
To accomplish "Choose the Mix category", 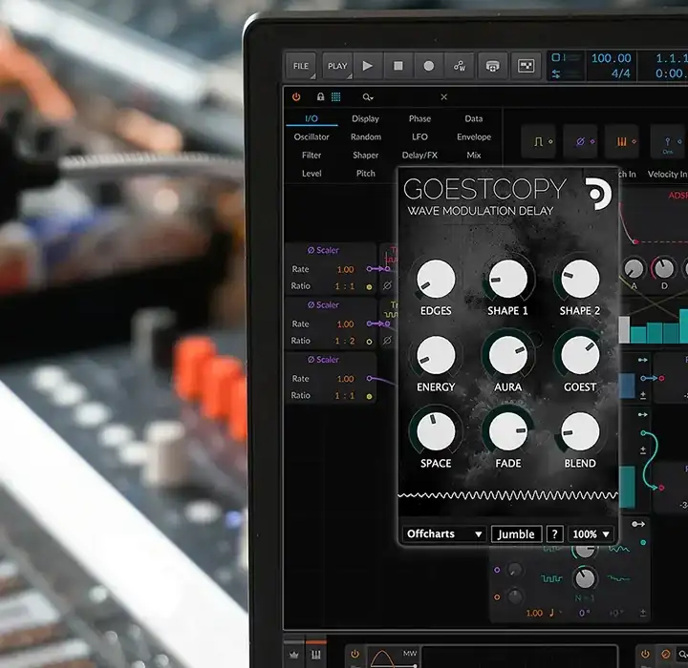I will (x=474, y=156).
